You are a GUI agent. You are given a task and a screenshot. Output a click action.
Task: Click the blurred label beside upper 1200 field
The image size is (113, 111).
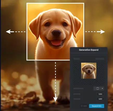pyautogui.click(x=77, y=94)
